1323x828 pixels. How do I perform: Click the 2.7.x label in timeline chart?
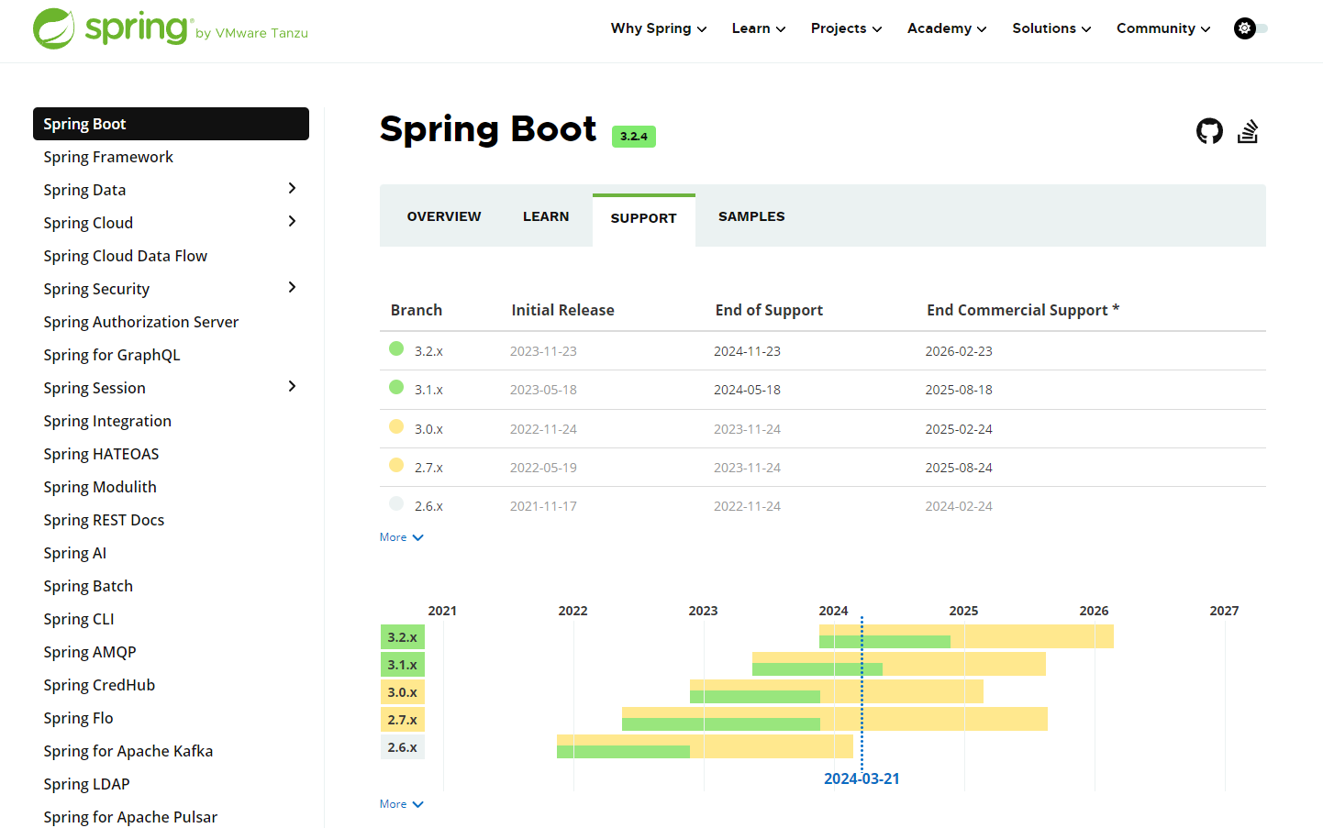[x=403, y=720]
